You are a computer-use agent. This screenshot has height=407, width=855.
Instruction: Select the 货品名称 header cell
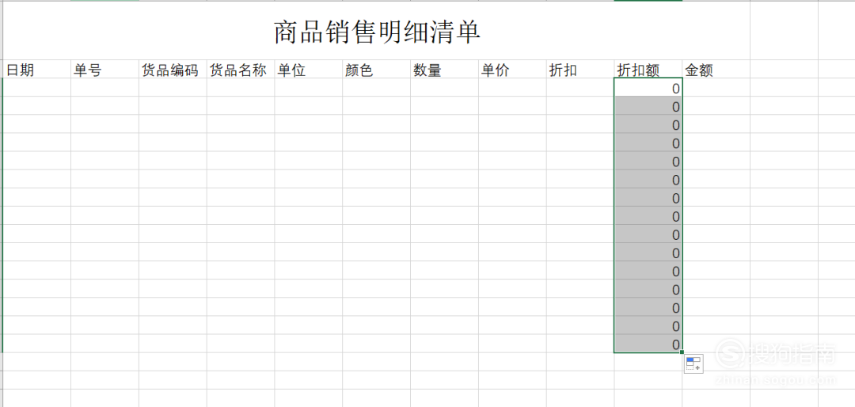point(241,70)
